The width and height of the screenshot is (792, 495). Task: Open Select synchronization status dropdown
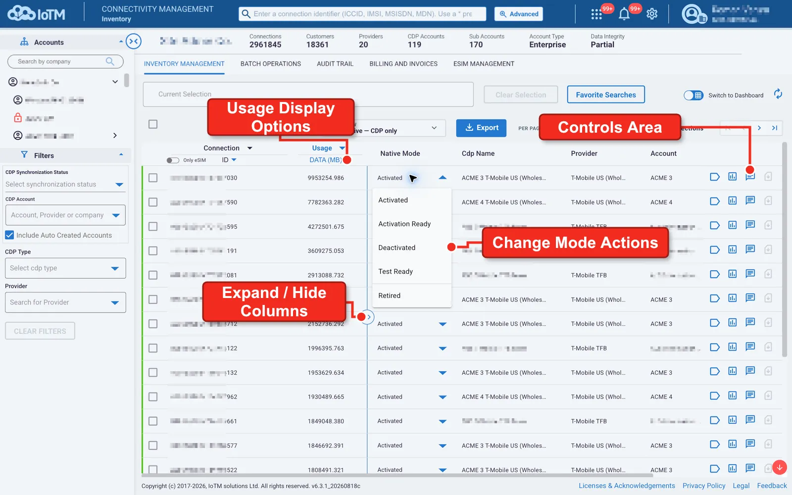[x=65, y=184]
